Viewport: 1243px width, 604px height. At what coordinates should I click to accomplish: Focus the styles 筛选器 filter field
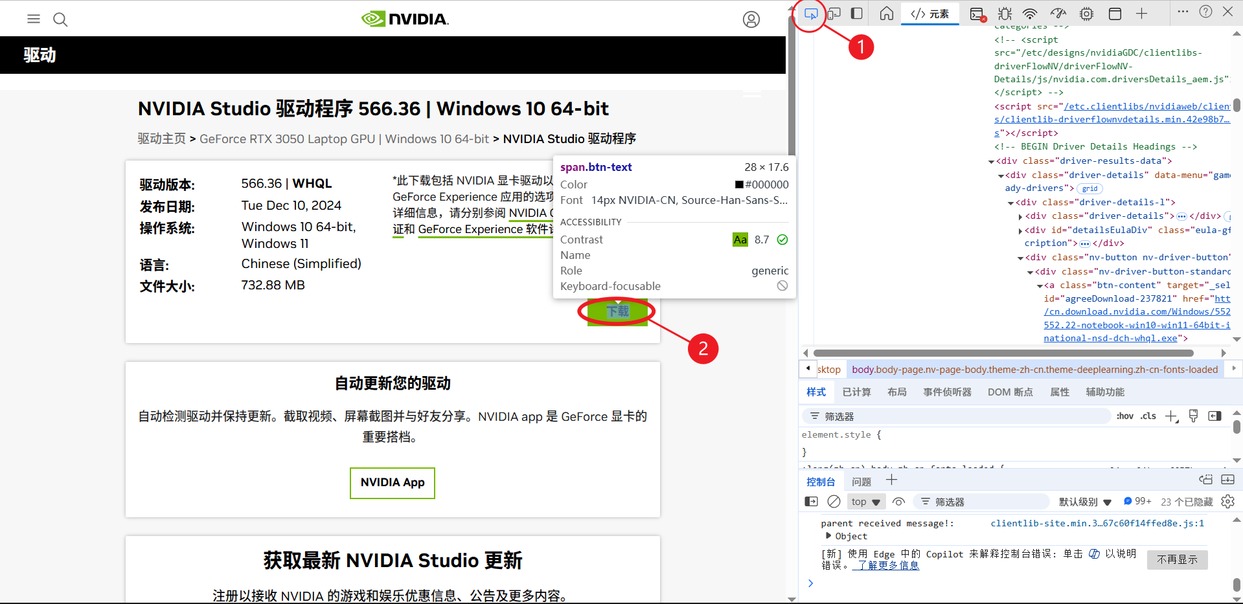[957, 416]
